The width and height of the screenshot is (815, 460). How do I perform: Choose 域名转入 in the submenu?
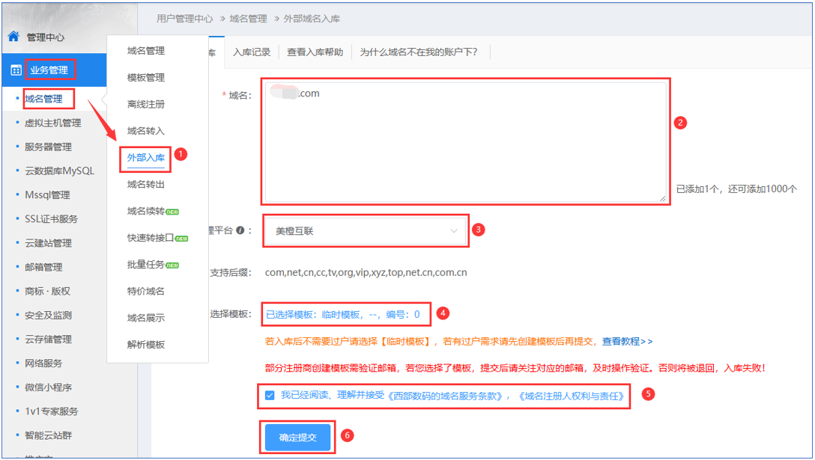tap(145, 131)
